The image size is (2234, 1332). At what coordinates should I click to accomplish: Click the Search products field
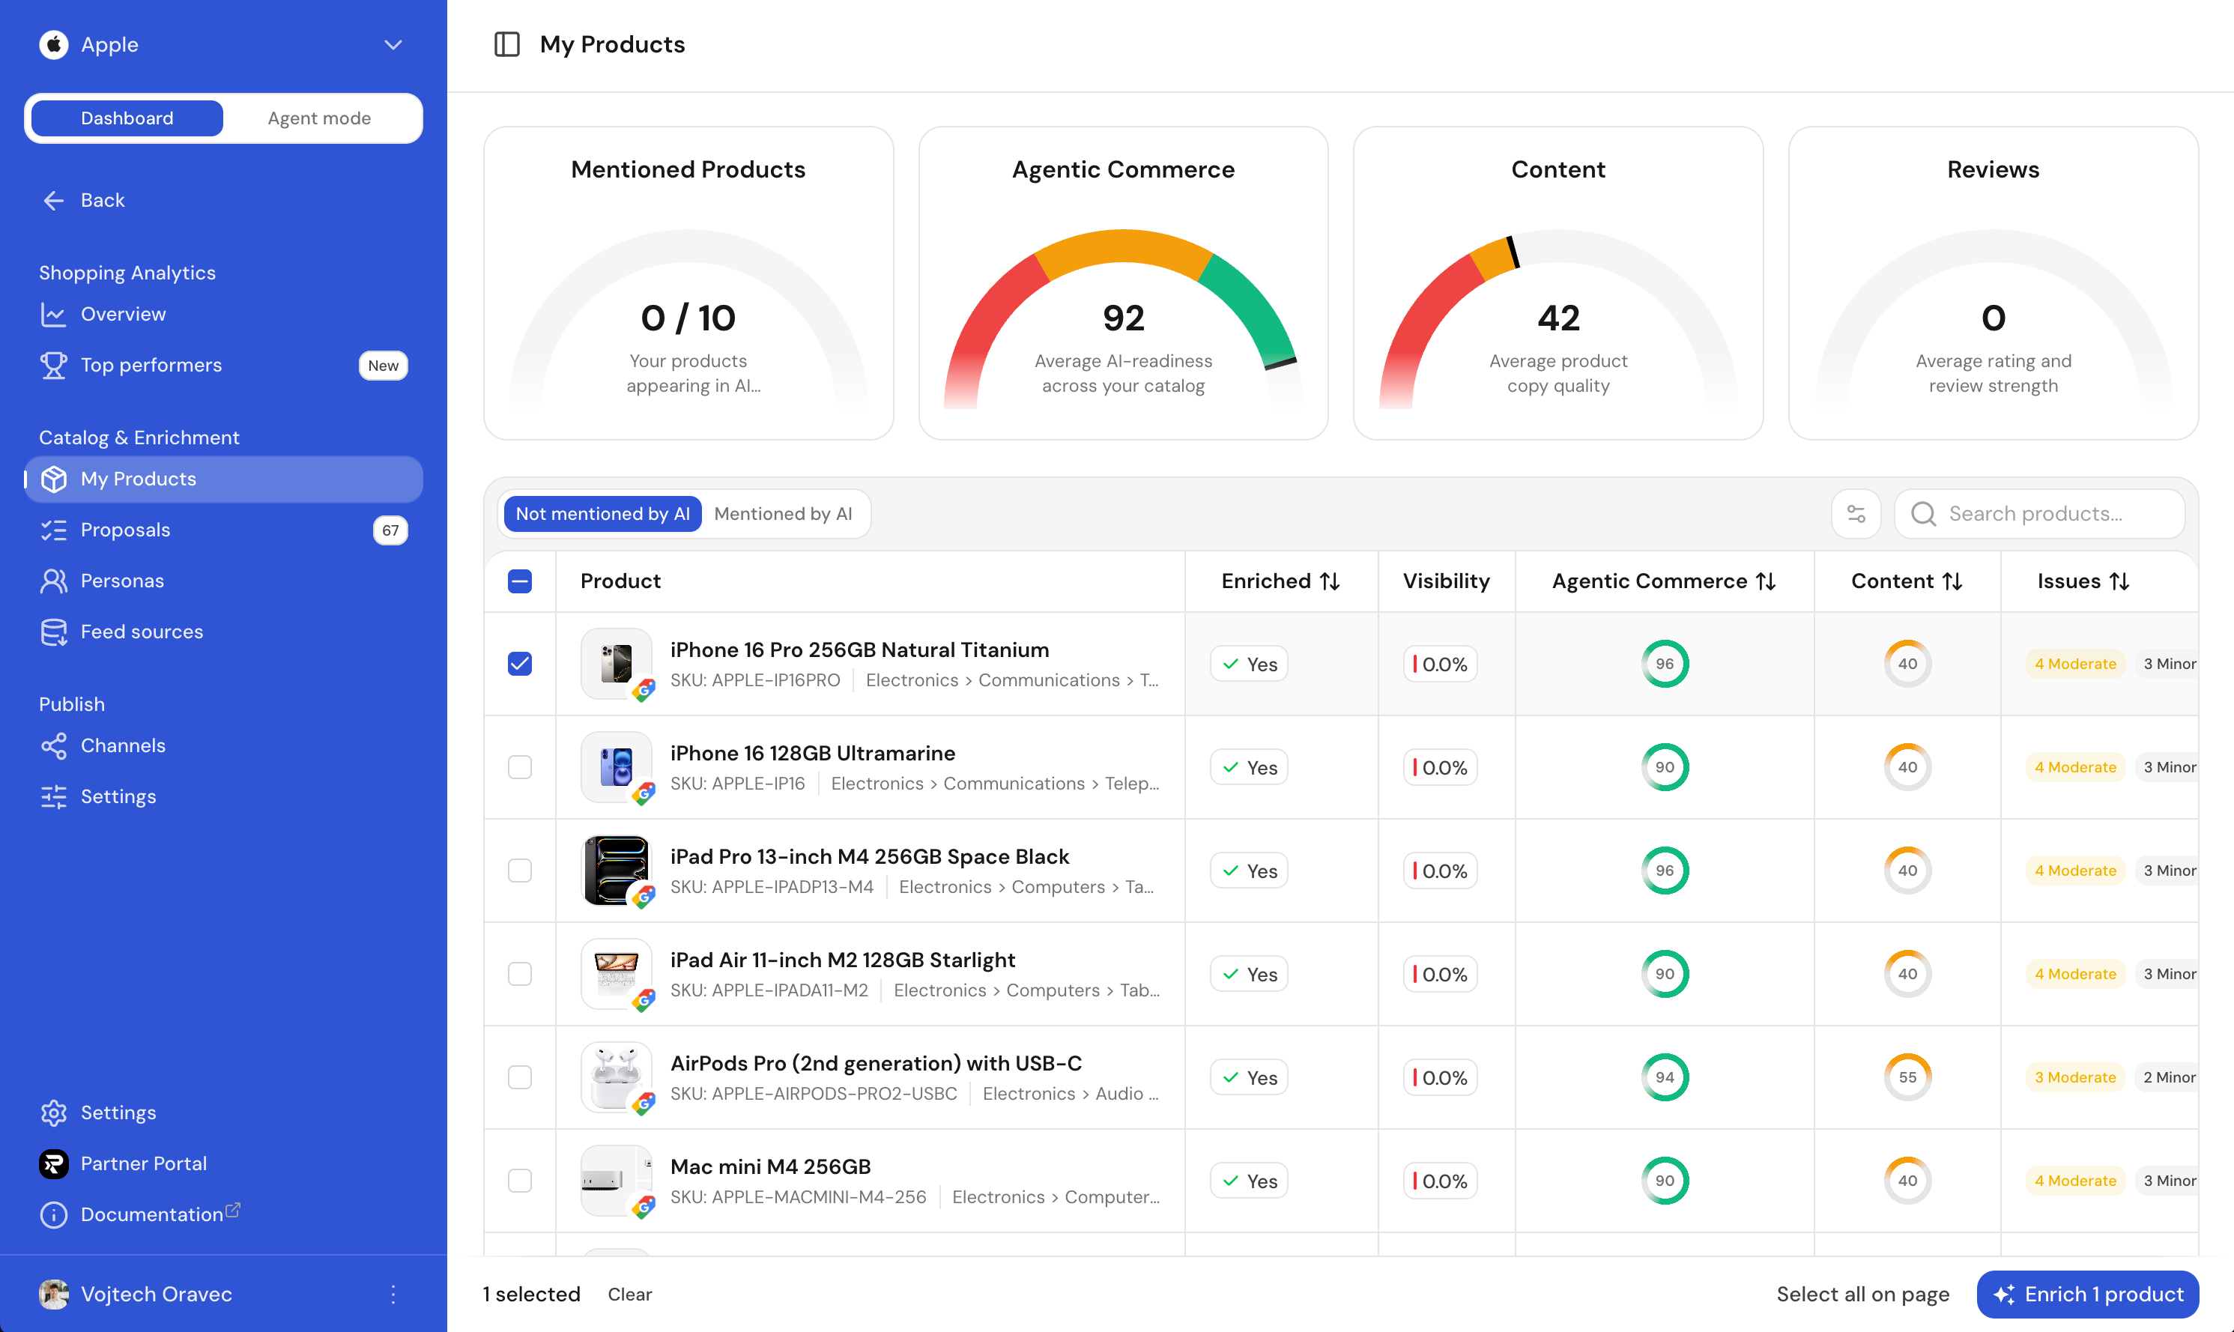coord(2039,513)
